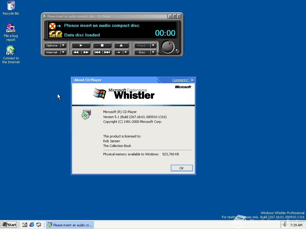Image resolution: width=306 pixels, height=229 pixels.
Task: Minimize the CD Player window
Action: click(170, 16)
